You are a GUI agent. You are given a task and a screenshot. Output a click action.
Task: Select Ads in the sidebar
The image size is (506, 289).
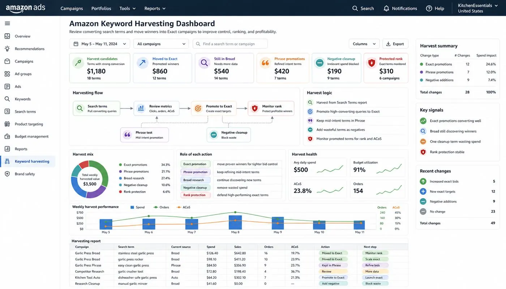[28, 86]
